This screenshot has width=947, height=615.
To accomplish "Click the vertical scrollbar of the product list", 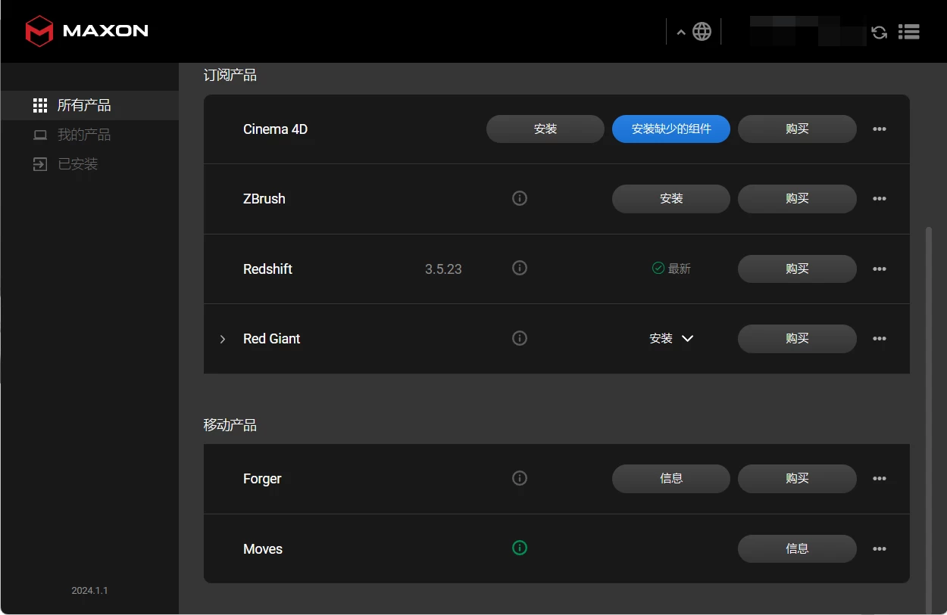I will pos(930,420).
